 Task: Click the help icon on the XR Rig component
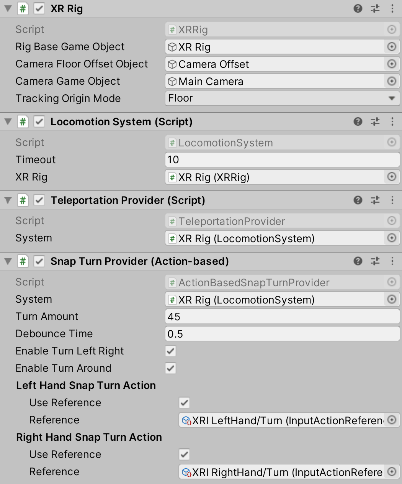click(x=358, y=8)
